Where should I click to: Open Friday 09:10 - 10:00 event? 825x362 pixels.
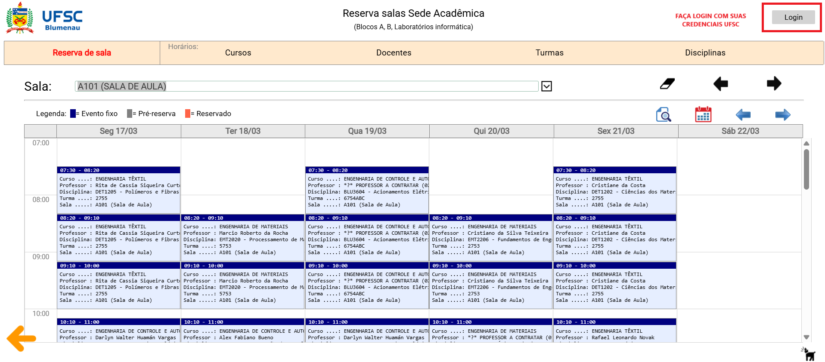[615, 285]
